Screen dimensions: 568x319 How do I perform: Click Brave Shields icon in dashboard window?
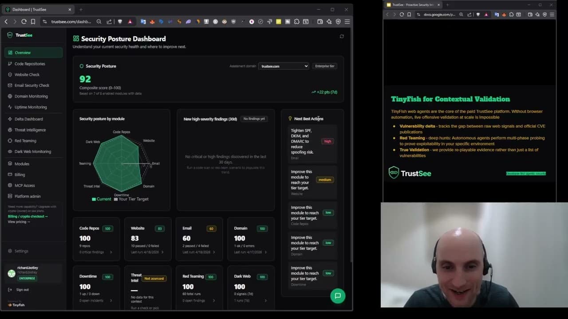120,21
